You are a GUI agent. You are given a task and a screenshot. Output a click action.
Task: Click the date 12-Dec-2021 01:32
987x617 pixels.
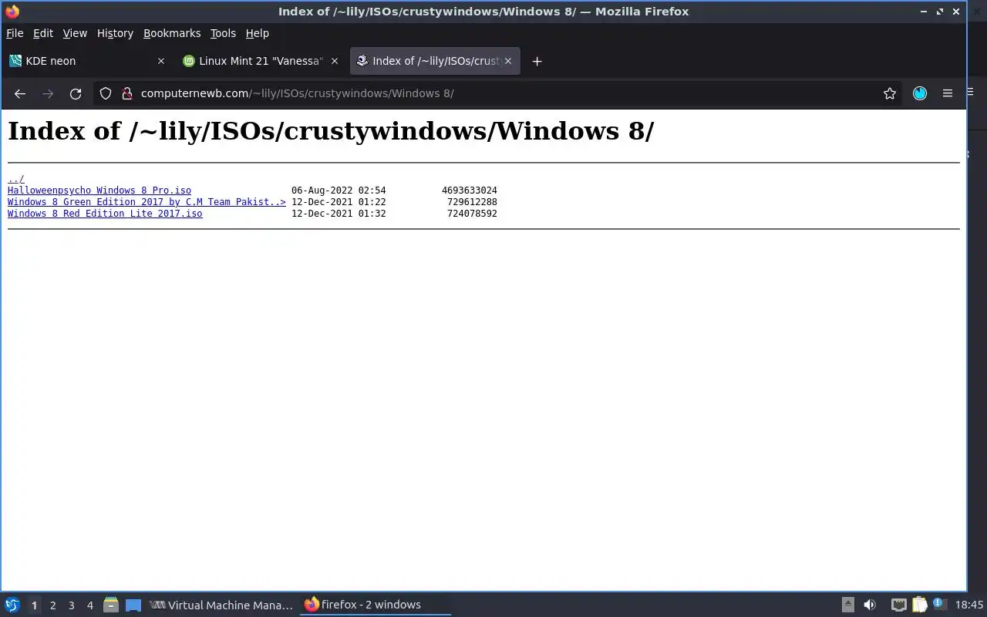pyautogui.click(x=339, y=214)
